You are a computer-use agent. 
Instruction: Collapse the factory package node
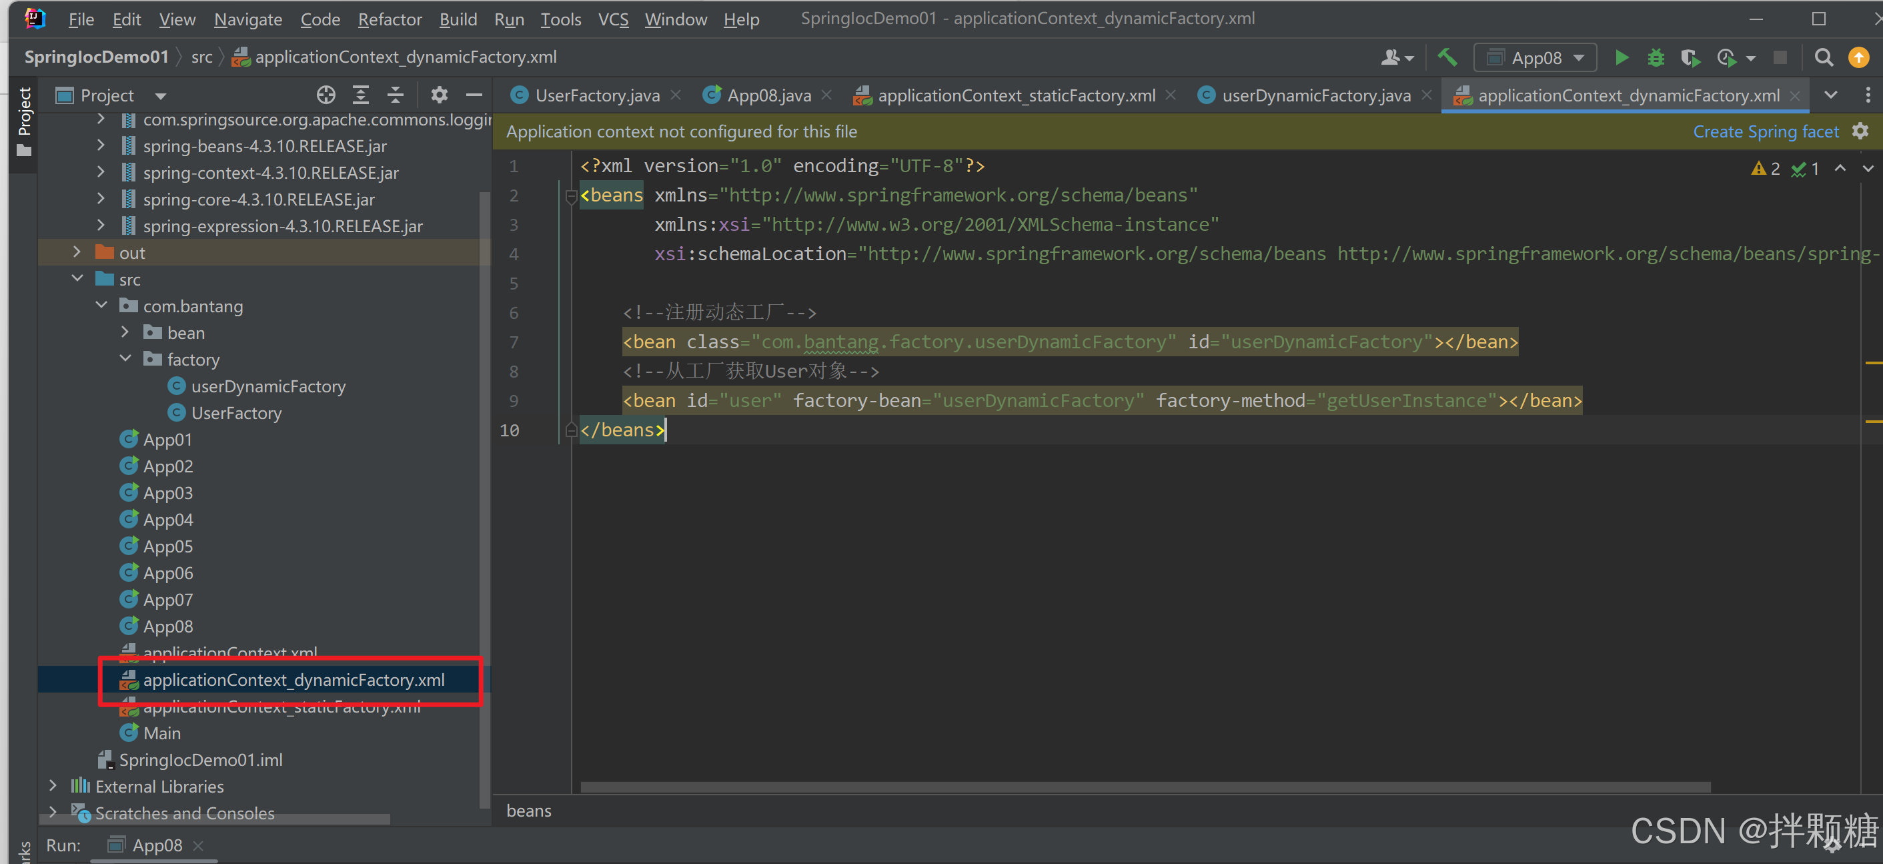(125, 359)
